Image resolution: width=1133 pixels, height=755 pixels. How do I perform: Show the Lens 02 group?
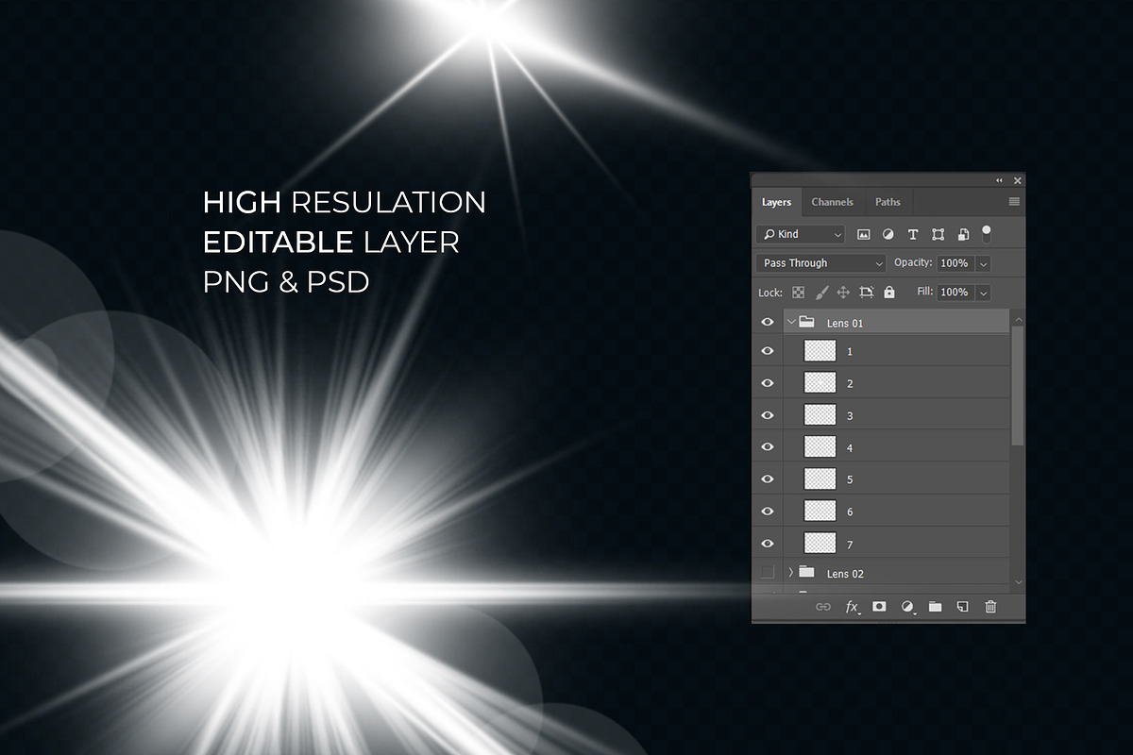click(768, 573)
